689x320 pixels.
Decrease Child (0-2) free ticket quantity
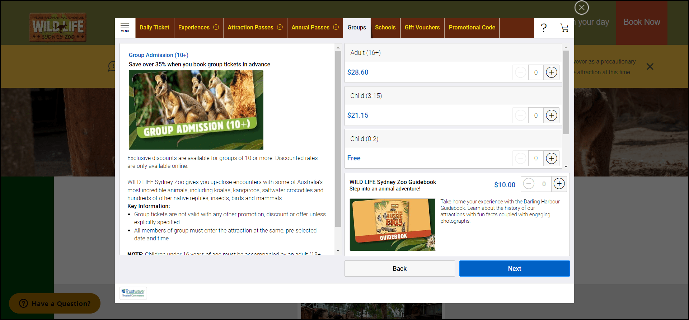(521, 158)
